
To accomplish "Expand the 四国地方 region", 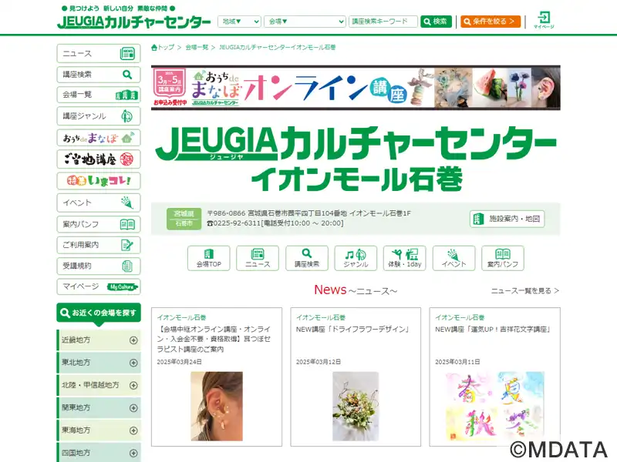I will (x=99, y=452).
